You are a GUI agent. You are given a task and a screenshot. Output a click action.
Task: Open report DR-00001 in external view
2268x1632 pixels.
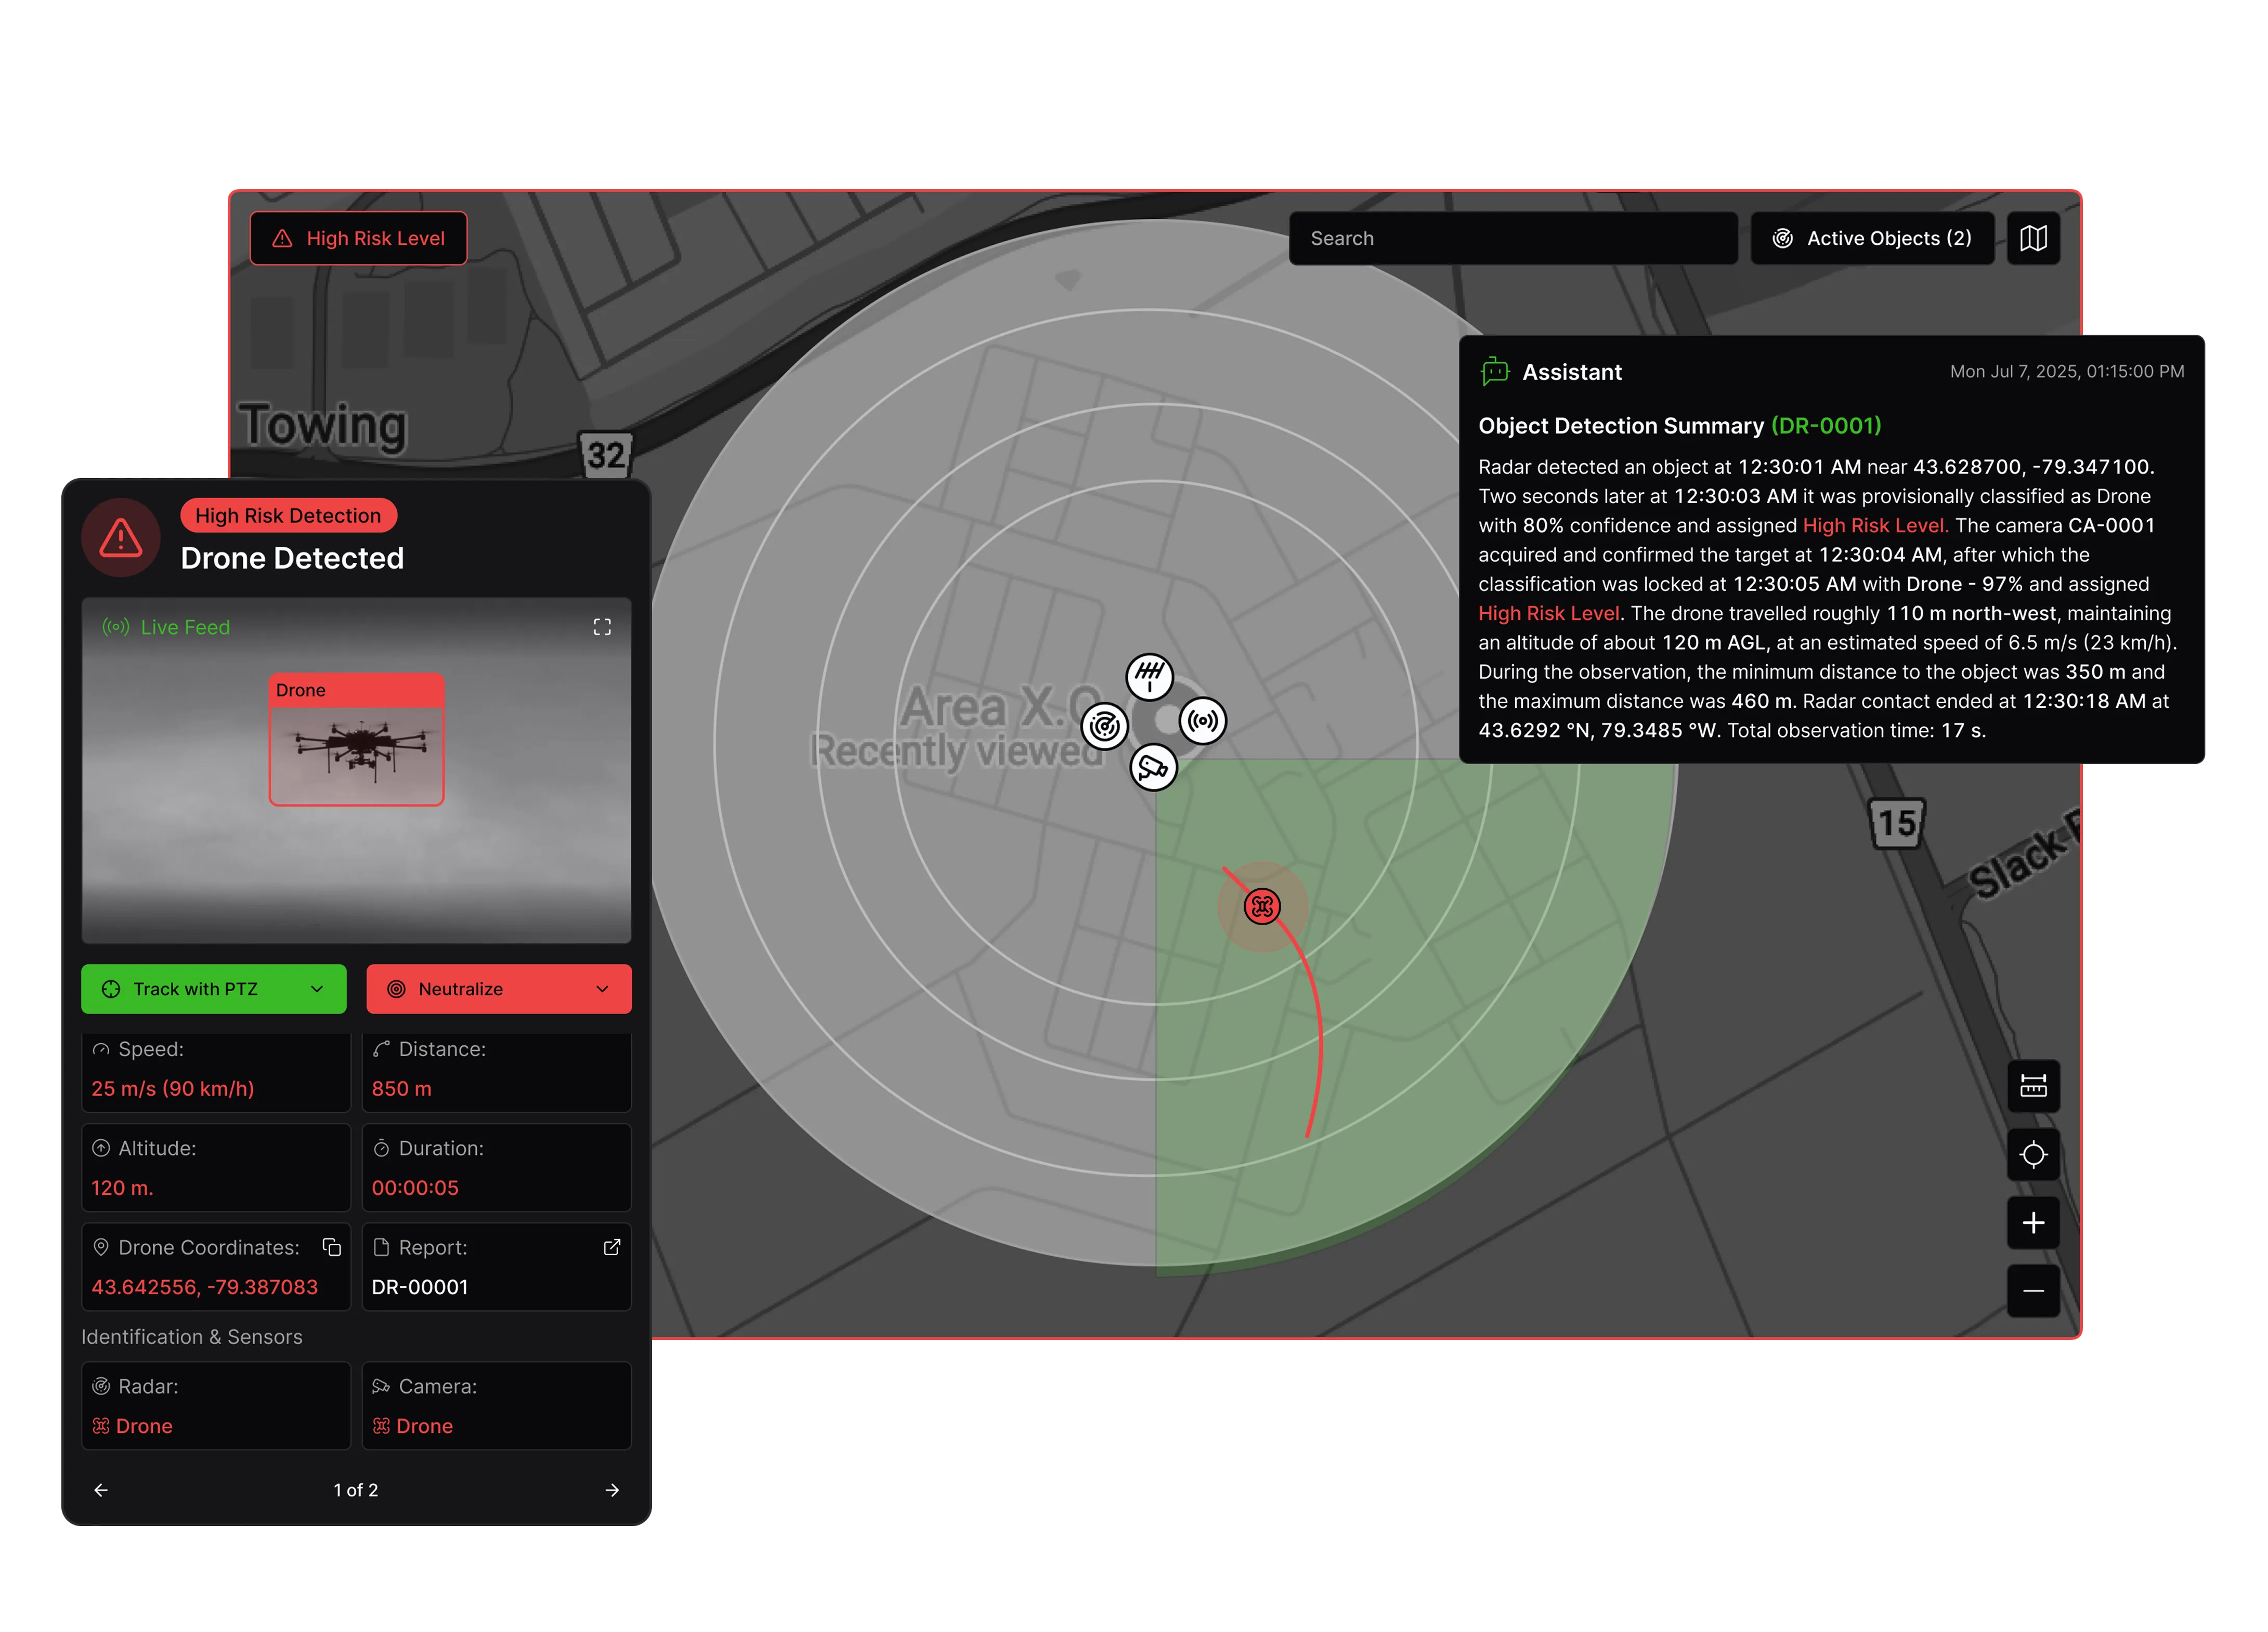612,1247
